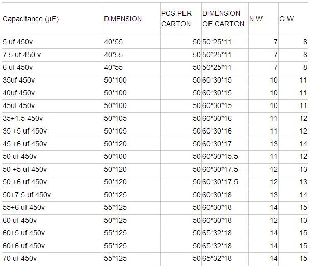
Task: Click the PCS PER CARTON header cell
Action: pos(181,19)
